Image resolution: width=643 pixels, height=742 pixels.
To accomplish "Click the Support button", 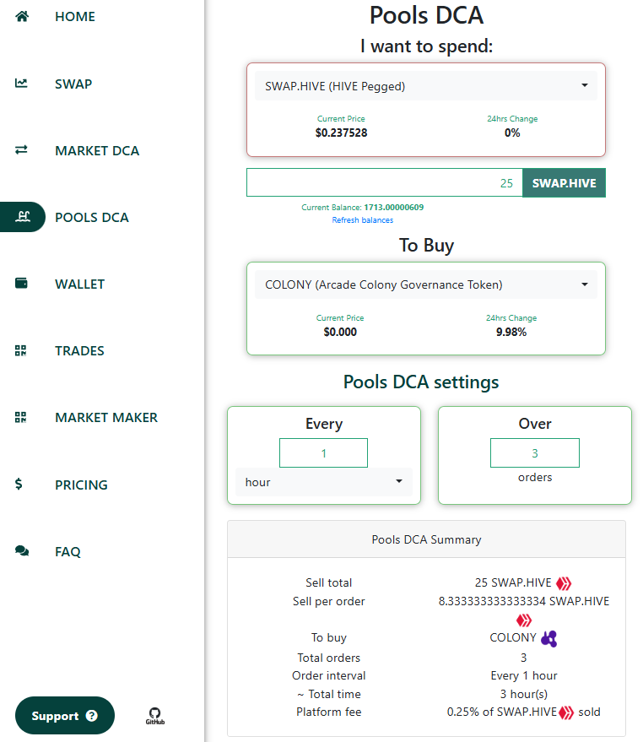I will 65,716.
